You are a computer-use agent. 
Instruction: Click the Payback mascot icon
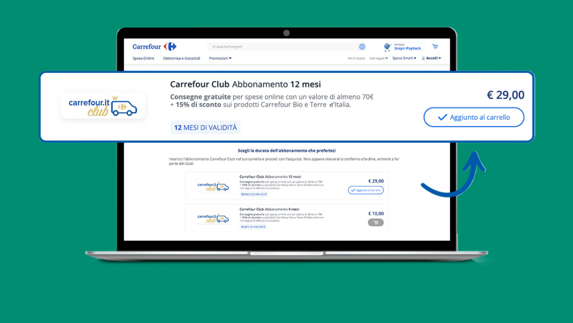[388, 47]
